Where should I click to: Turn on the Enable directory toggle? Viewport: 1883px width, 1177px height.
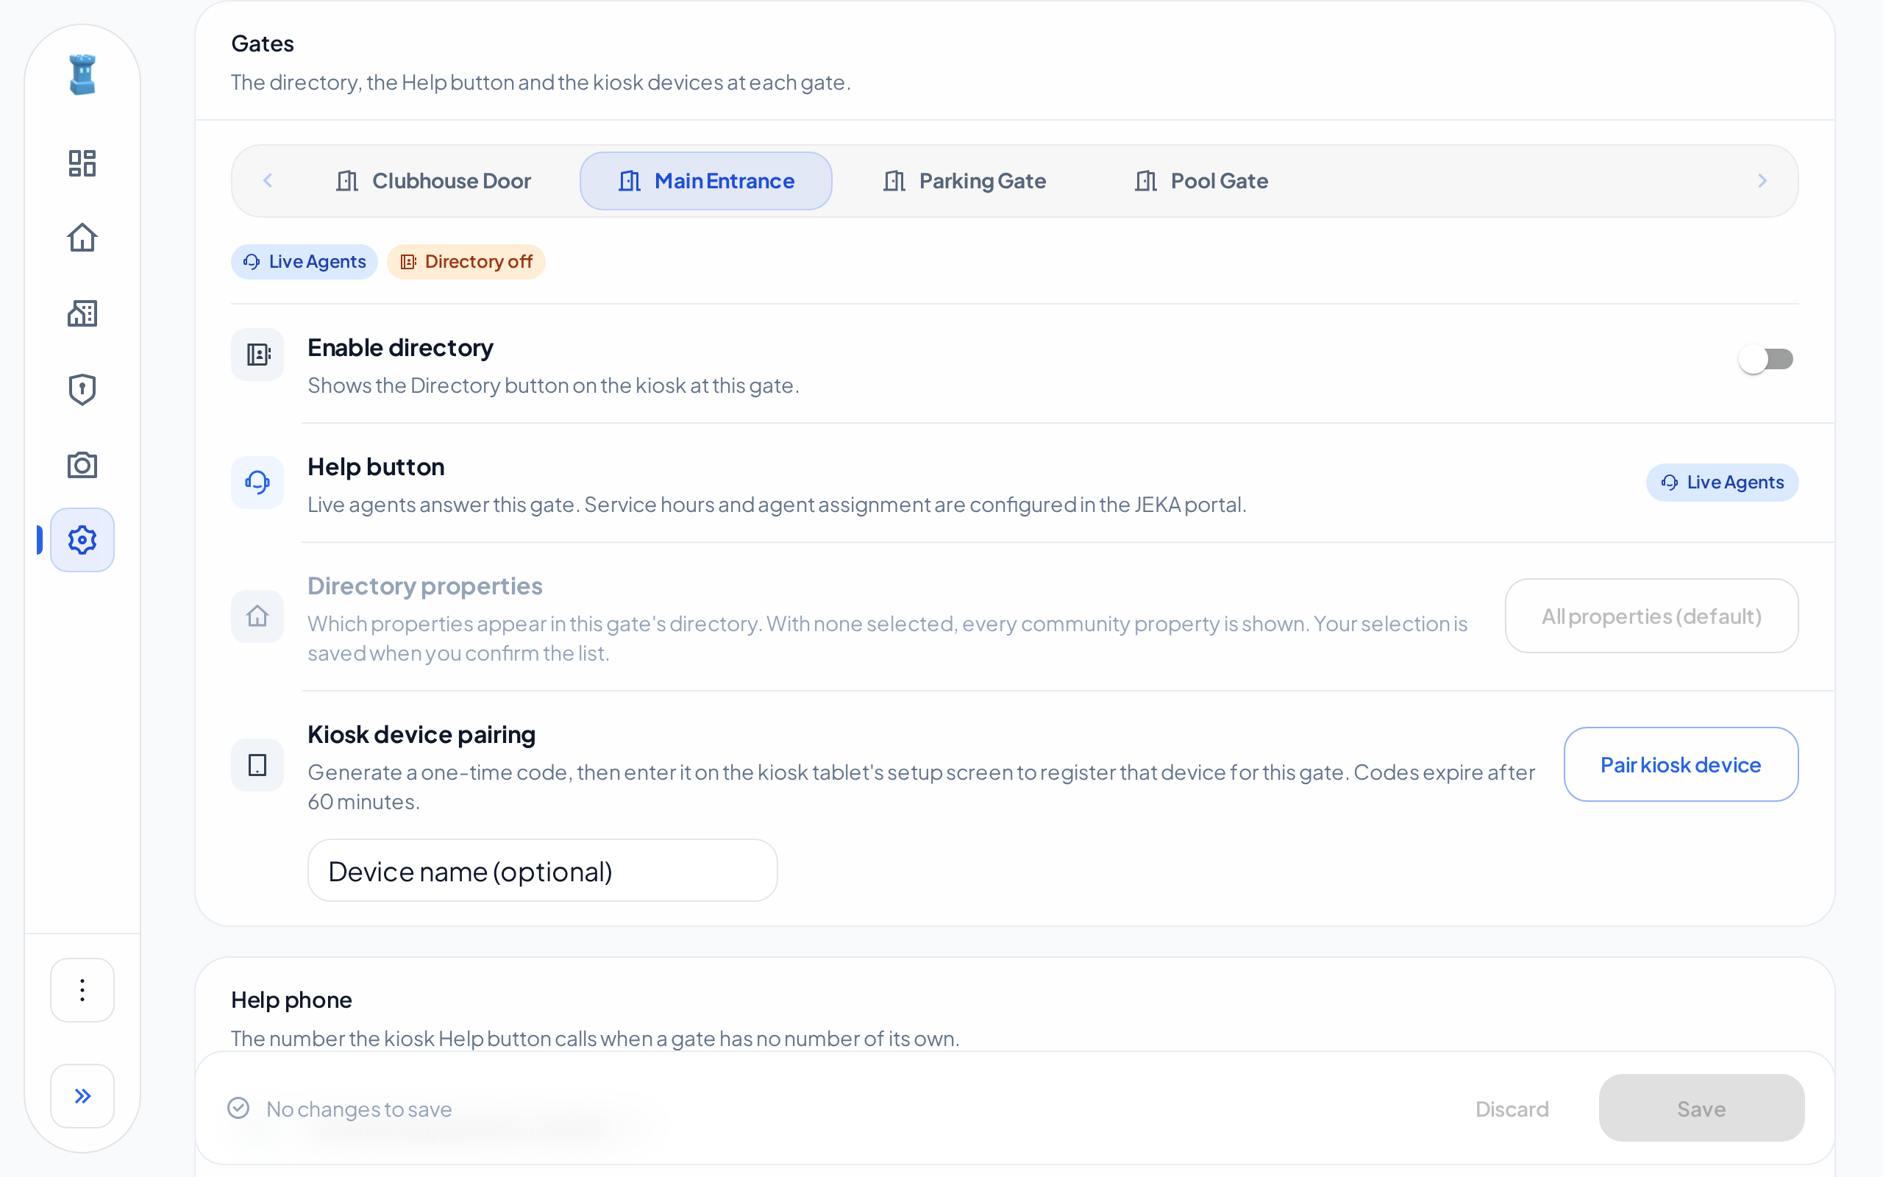click(1765, 359)
